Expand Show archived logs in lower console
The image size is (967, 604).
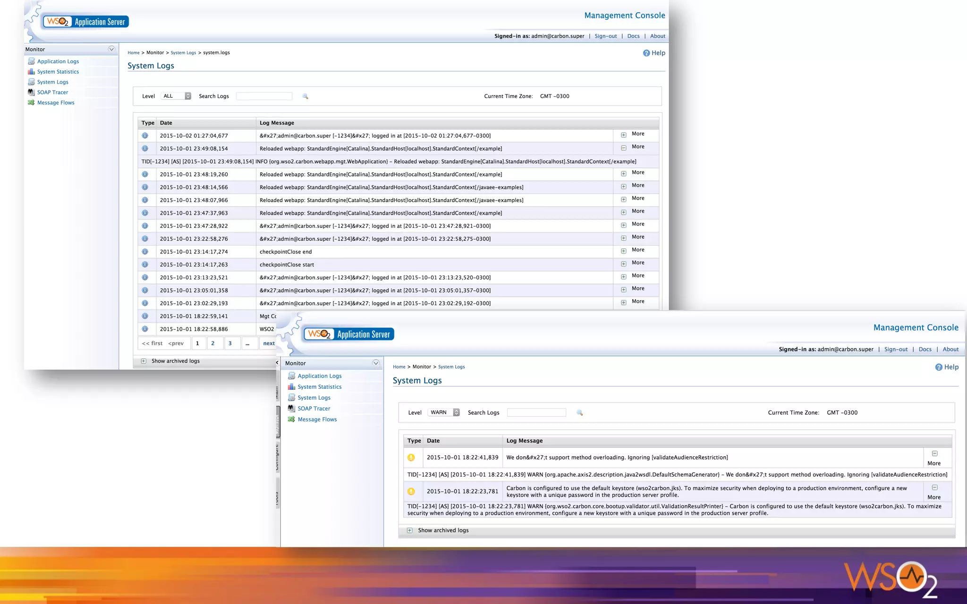[x=409, y=530]
